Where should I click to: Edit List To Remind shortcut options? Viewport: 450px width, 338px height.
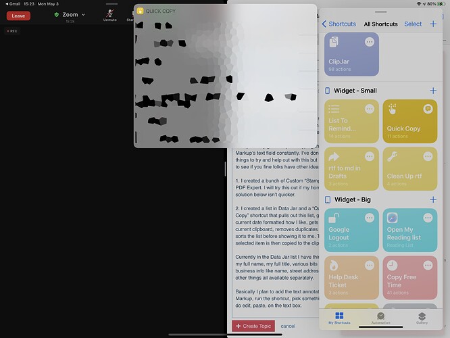pos(370,109)
